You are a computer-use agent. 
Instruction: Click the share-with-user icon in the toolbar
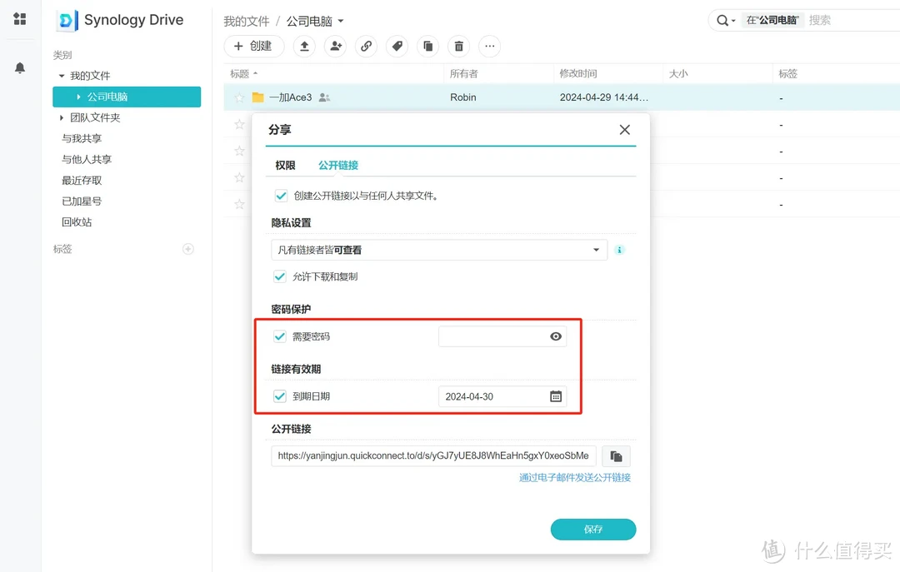click(x=336, y=47)
